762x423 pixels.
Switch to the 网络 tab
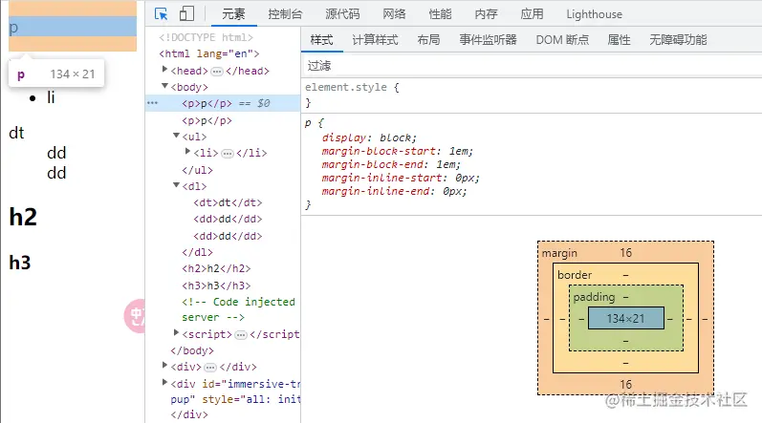pyautogui.click(x=394, y=14)
